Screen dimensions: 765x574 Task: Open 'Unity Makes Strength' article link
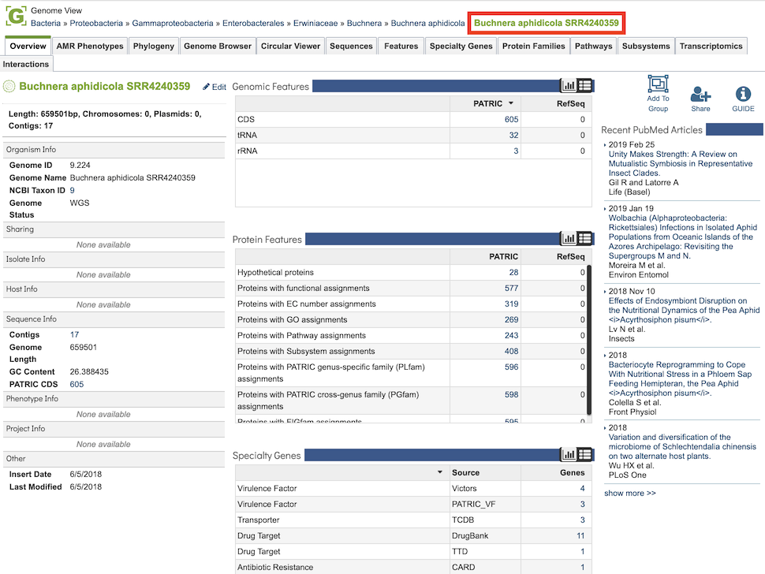680,163
